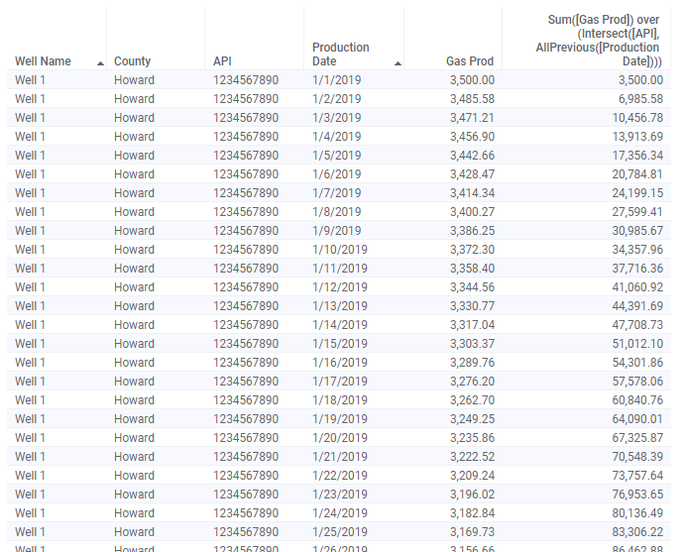Select production date cell 1/1/2019
685x552 pixels.
337,80
